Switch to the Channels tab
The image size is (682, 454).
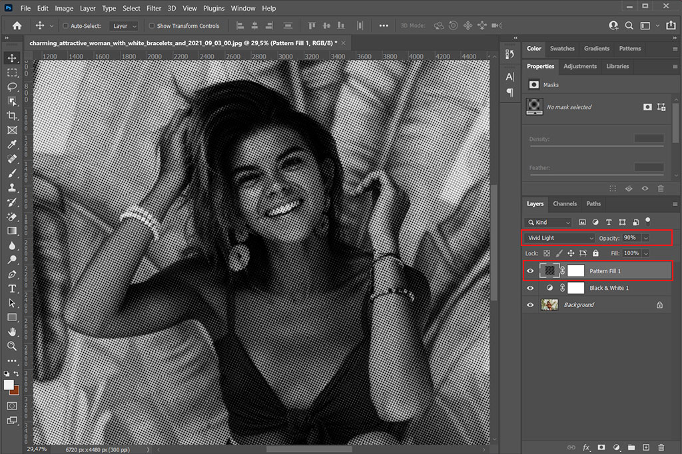(565, 203)
